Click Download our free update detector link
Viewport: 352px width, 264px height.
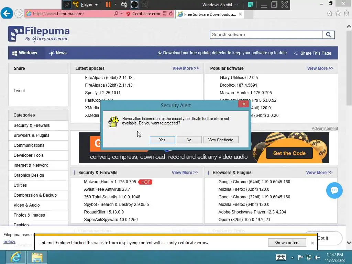pos(222,53)
